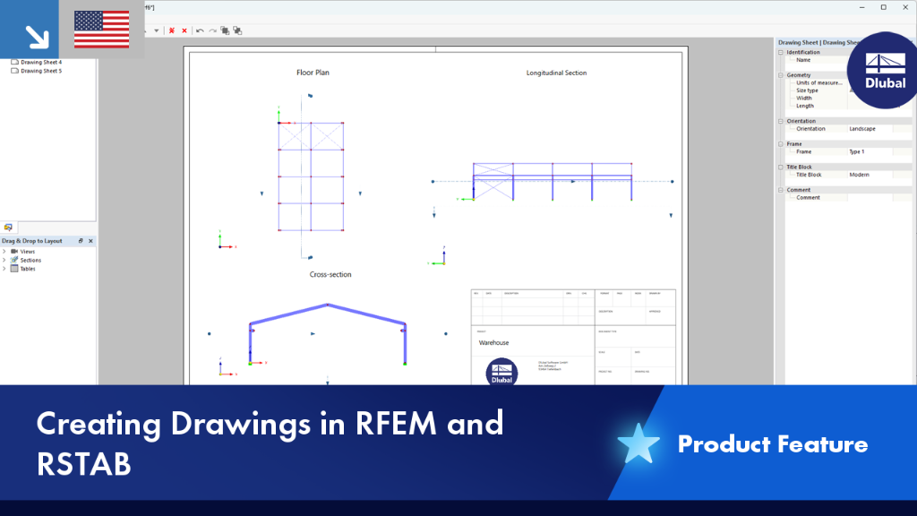The image size is (917, 516).
Task: Click the bring-to-front layers toolbar icon
Action: point(225,30)
